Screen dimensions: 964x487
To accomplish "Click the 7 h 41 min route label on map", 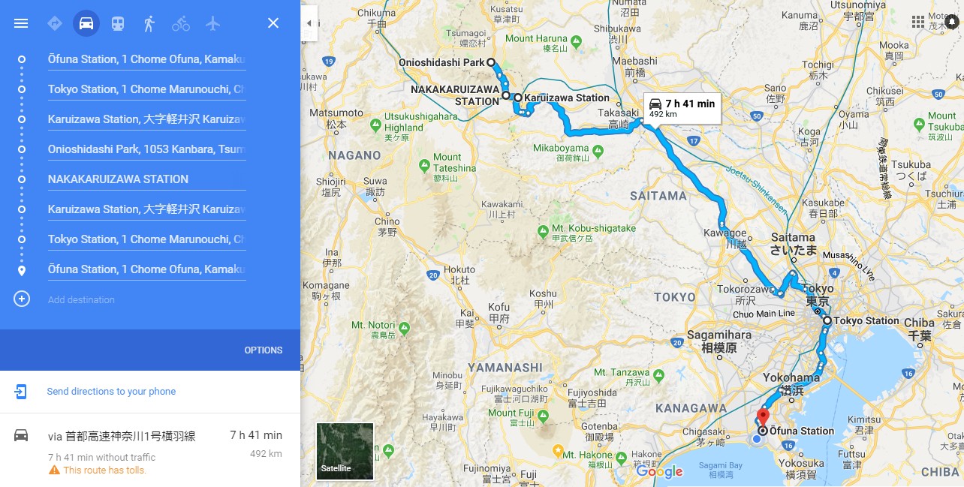I will 682,108.
